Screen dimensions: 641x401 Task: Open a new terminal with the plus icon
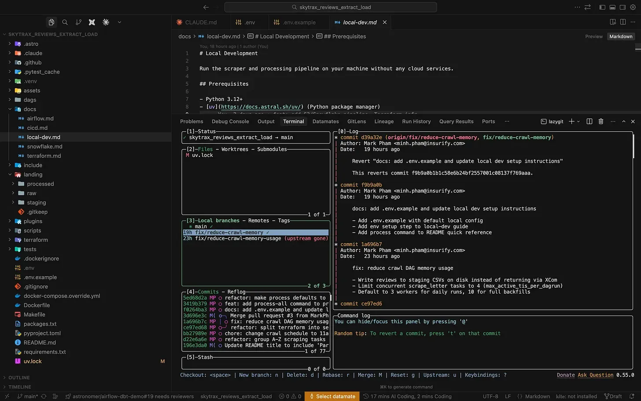[571, 121]
